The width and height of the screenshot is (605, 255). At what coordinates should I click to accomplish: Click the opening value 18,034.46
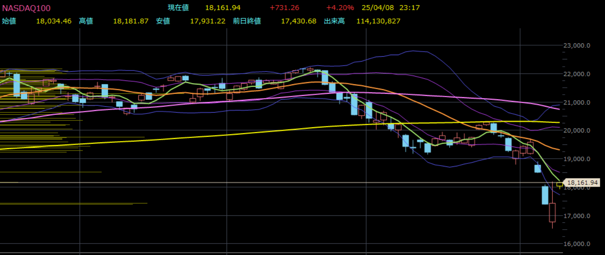pyautogui.click(x=54, y=21)
